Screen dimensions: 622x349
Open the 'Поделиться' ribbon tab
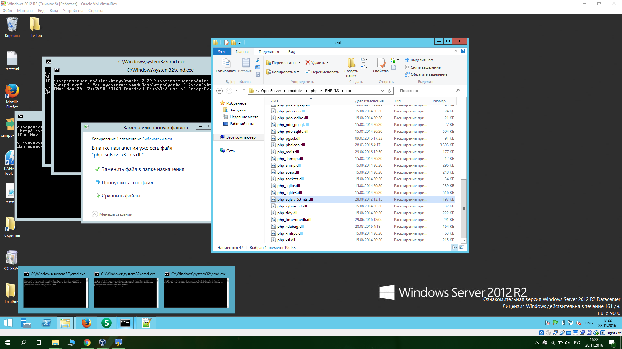tap(269, 52)
